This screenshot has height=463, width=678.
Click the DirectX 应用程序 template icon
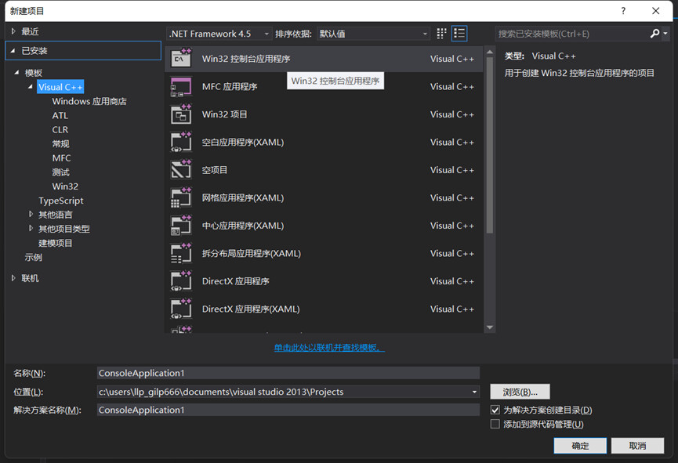pos(181,281)
